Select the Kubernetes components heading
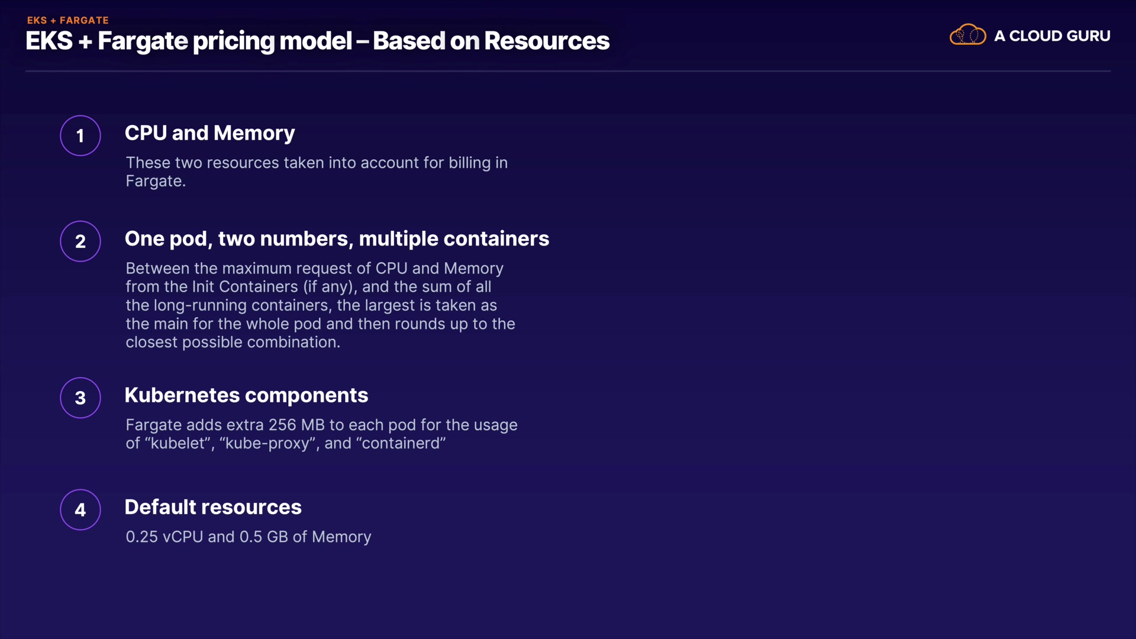 click(246, 395)
